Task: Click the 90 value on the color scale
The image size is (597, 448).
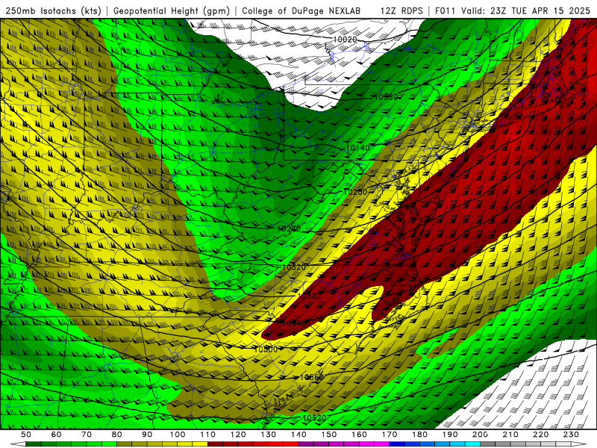Action: click(147, 435)
